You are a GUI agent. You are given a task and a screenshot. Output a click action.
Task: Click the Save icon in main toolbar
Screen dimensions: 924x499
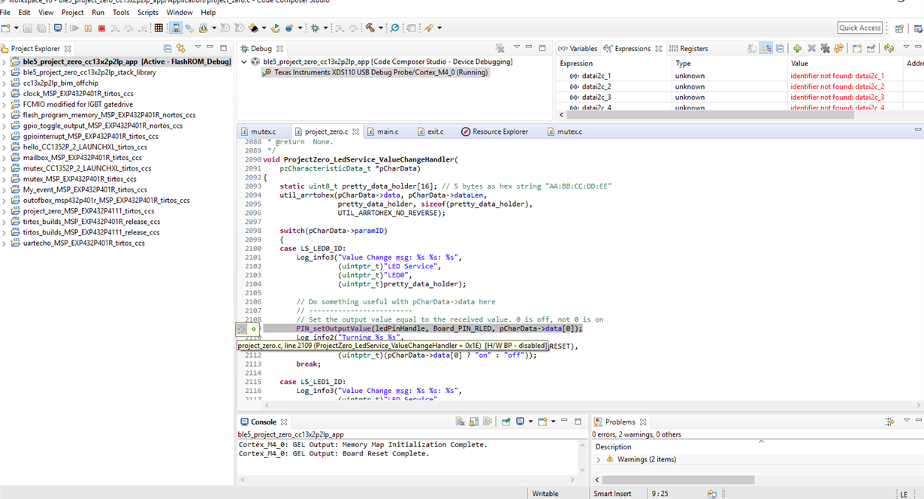click(27, 28)
